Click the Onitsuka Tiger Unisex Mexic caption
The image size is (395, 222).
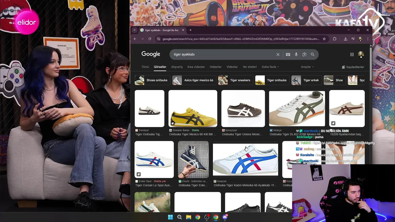[242, 134]
